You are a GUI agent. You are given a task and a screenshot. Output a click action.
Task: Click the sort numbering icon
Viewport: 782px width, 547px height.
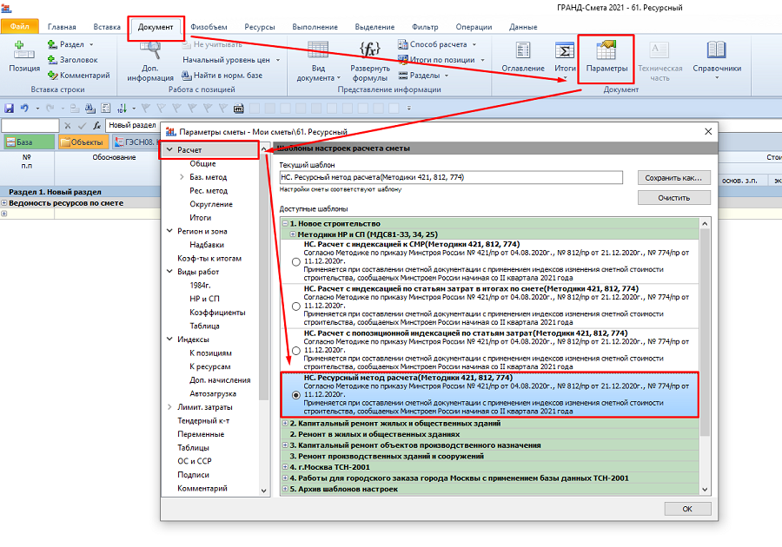click(x=121, y=109)
